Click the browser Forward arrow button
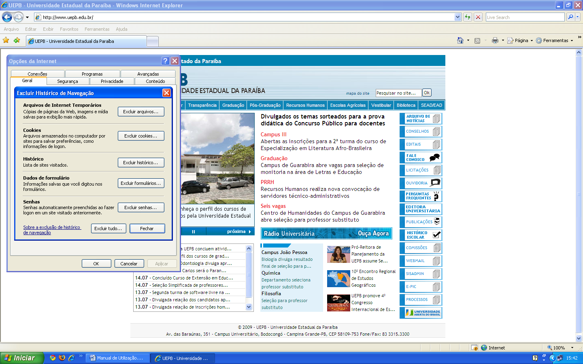 point(18,17)
